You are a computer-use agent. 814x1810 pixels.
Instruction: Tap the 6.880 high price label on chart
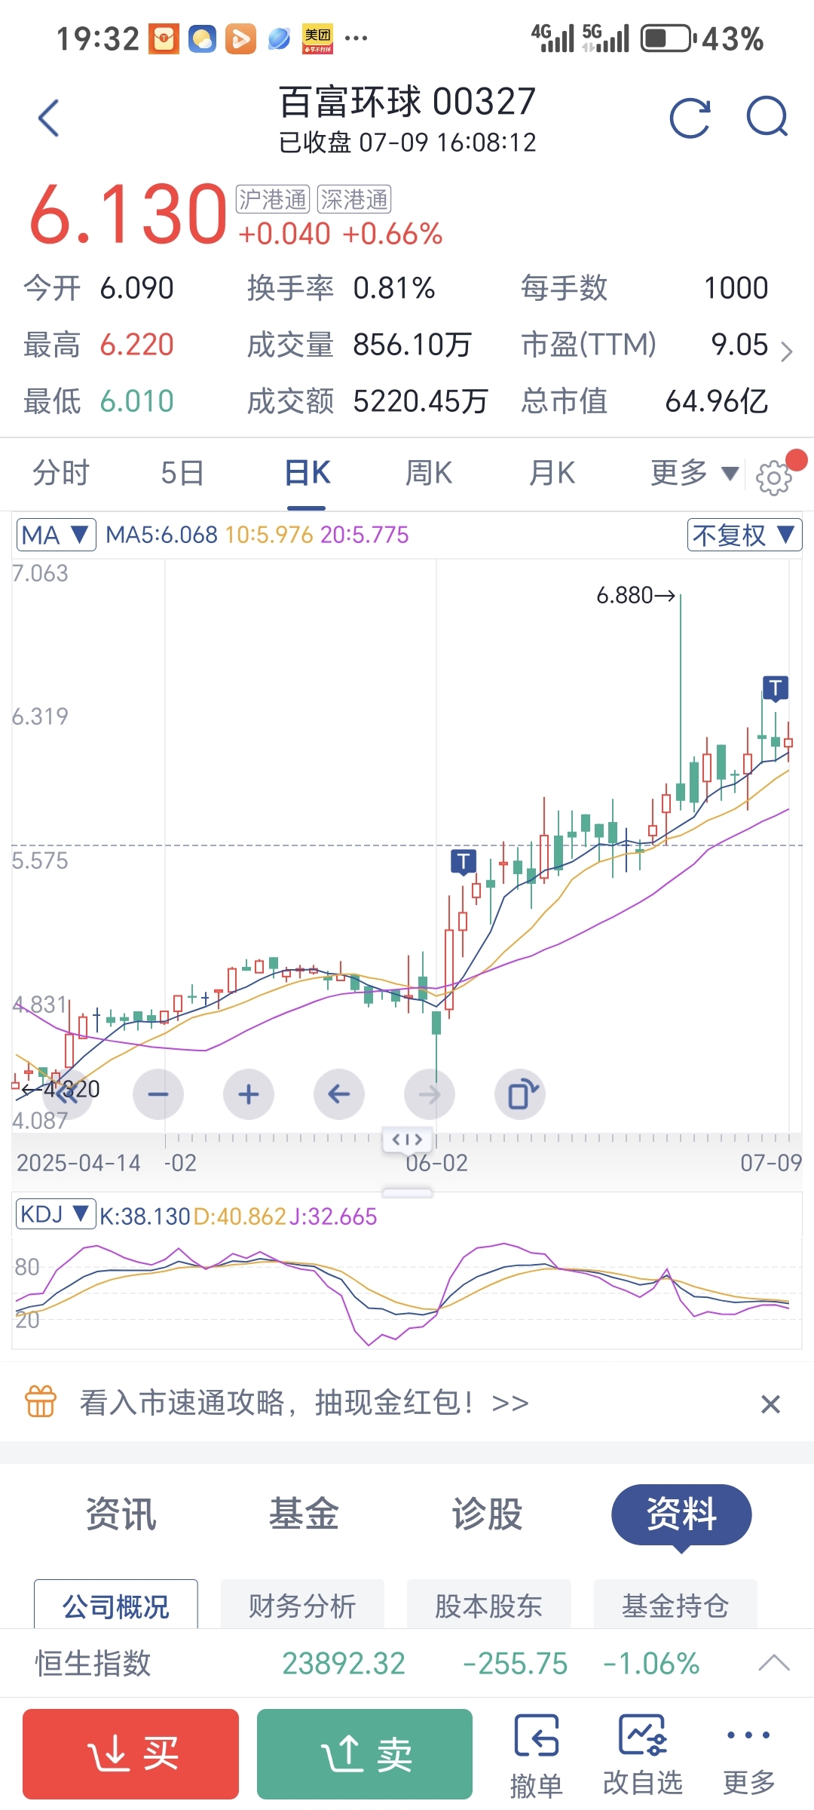(x=636, y=595)
